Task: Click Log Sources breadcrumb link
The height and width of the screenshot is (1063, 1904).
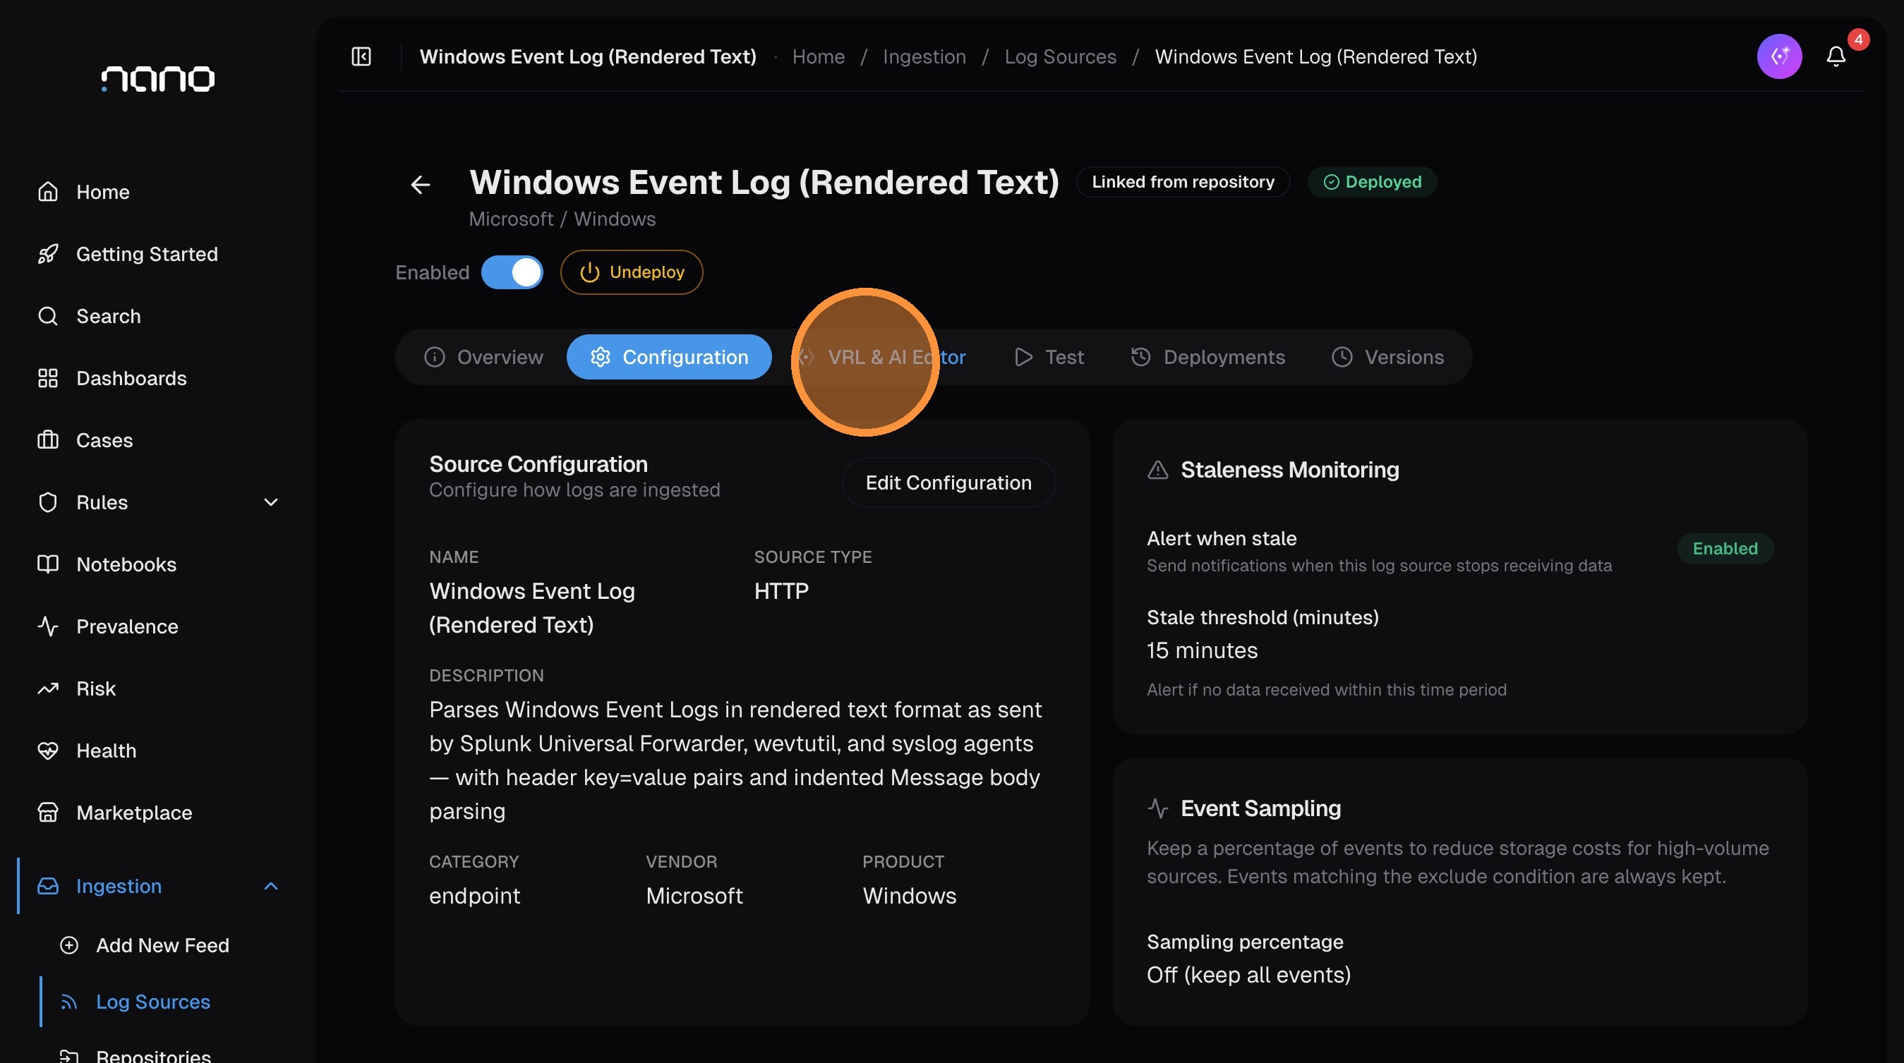Action: tap(1060, 56)
